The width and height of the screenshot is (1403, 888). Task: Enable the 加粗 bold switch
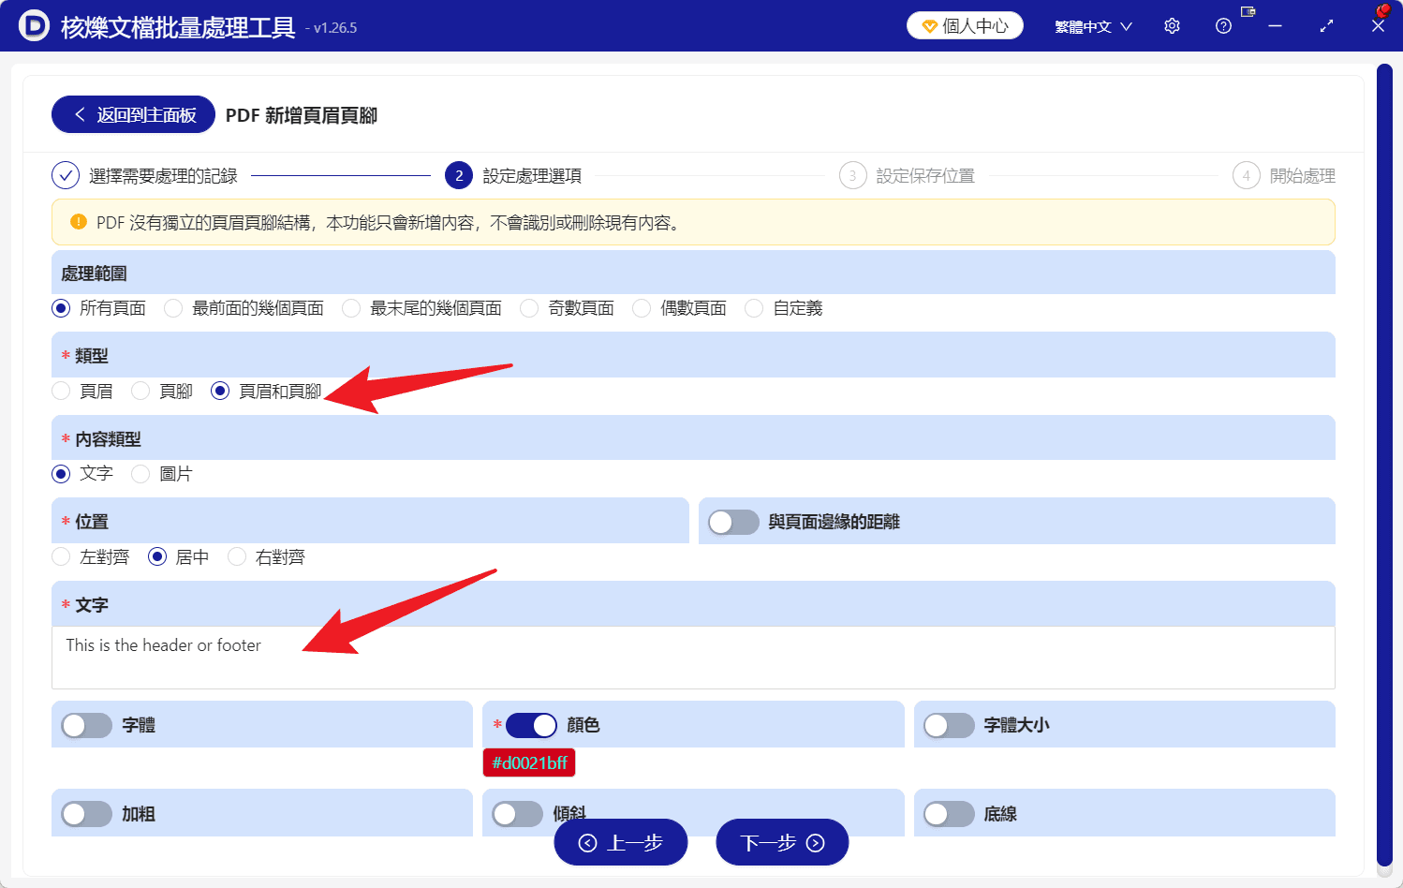coord(87,814)
